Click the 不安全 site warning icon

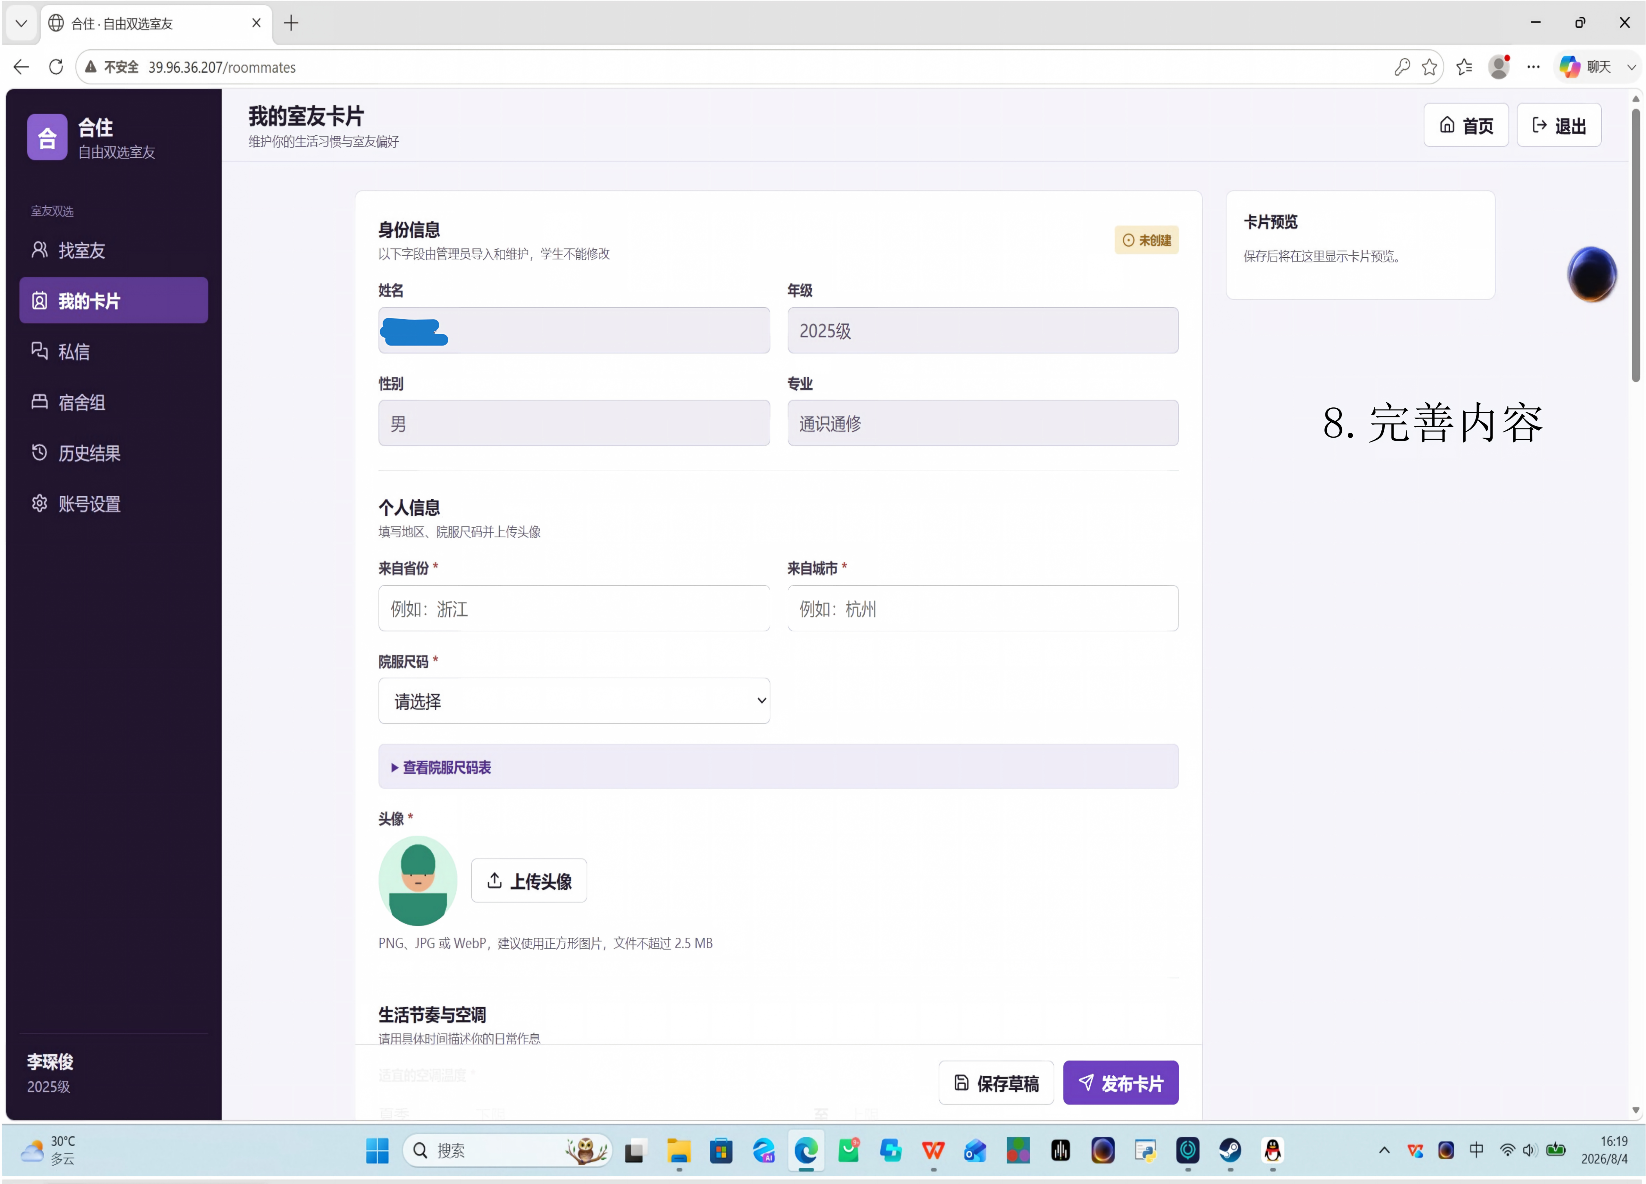(x=91, y=67)
